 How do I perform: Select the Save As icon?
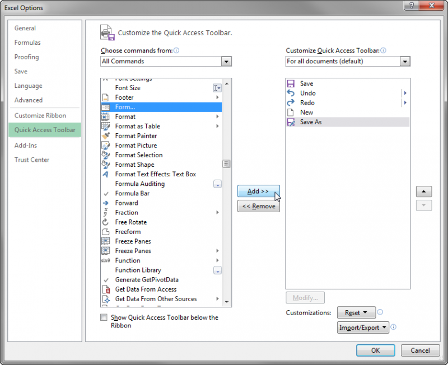point(291,122)
